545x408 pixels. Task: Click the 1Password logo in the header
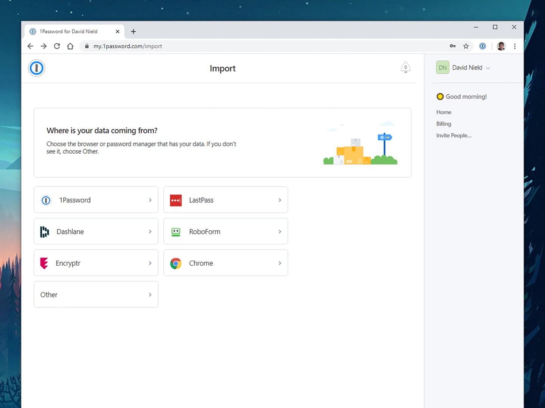(36, 68)
